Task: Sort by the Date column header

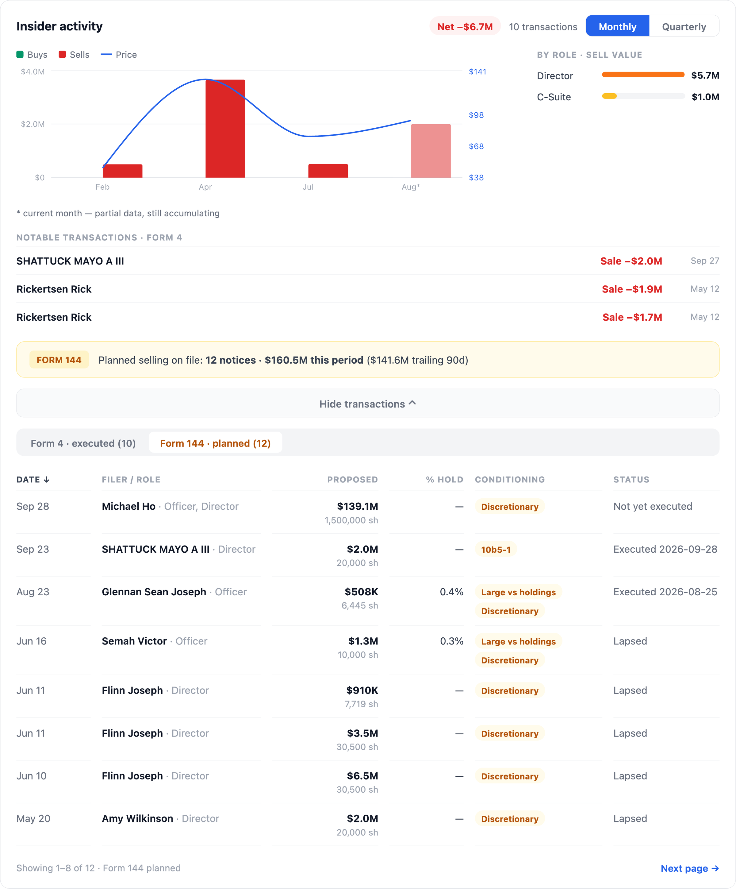Action: click(33, 479)
